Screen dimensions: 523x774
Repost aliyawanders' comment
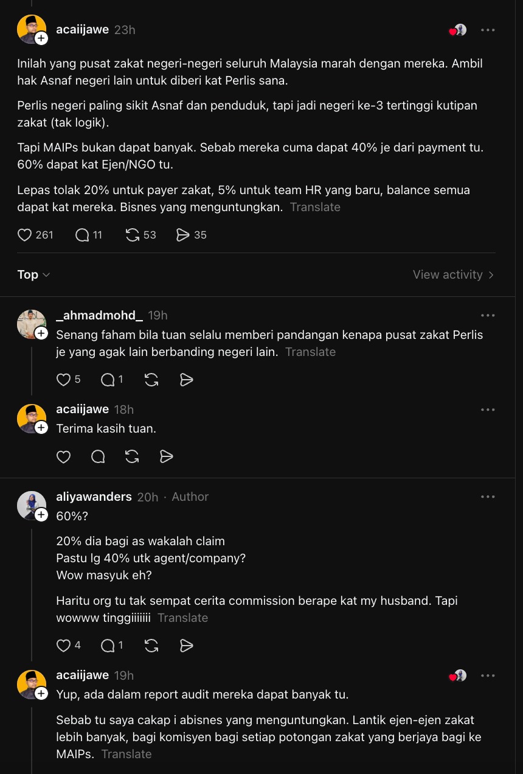(x=150, y=645)
